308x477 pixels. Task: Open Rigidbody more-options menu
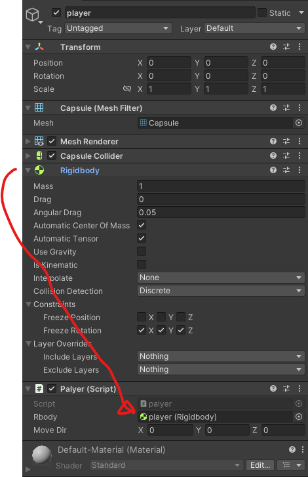(299, 170)
